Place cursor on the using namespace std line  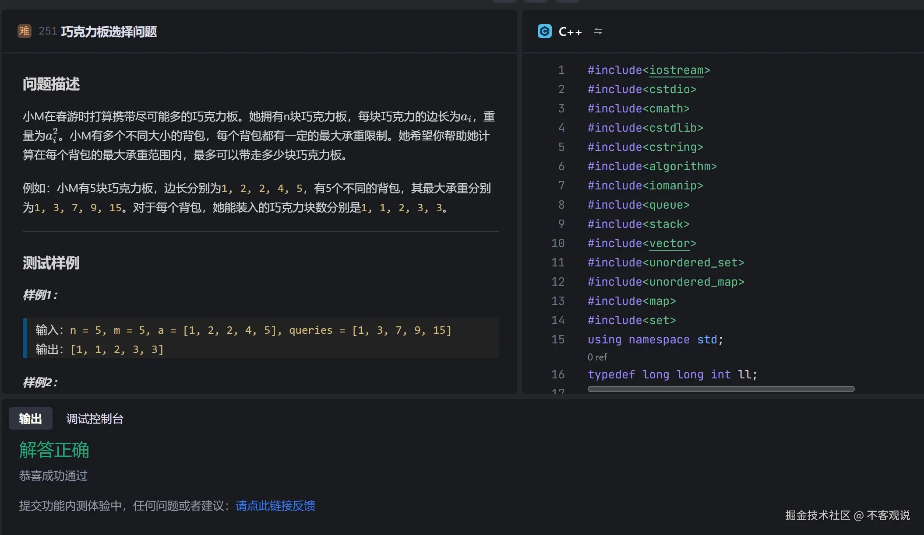click(655, 339)
